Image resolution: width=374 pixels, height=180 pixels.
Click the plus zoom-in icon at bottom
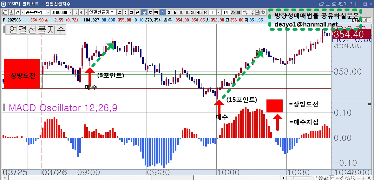[x=364, y=178]
